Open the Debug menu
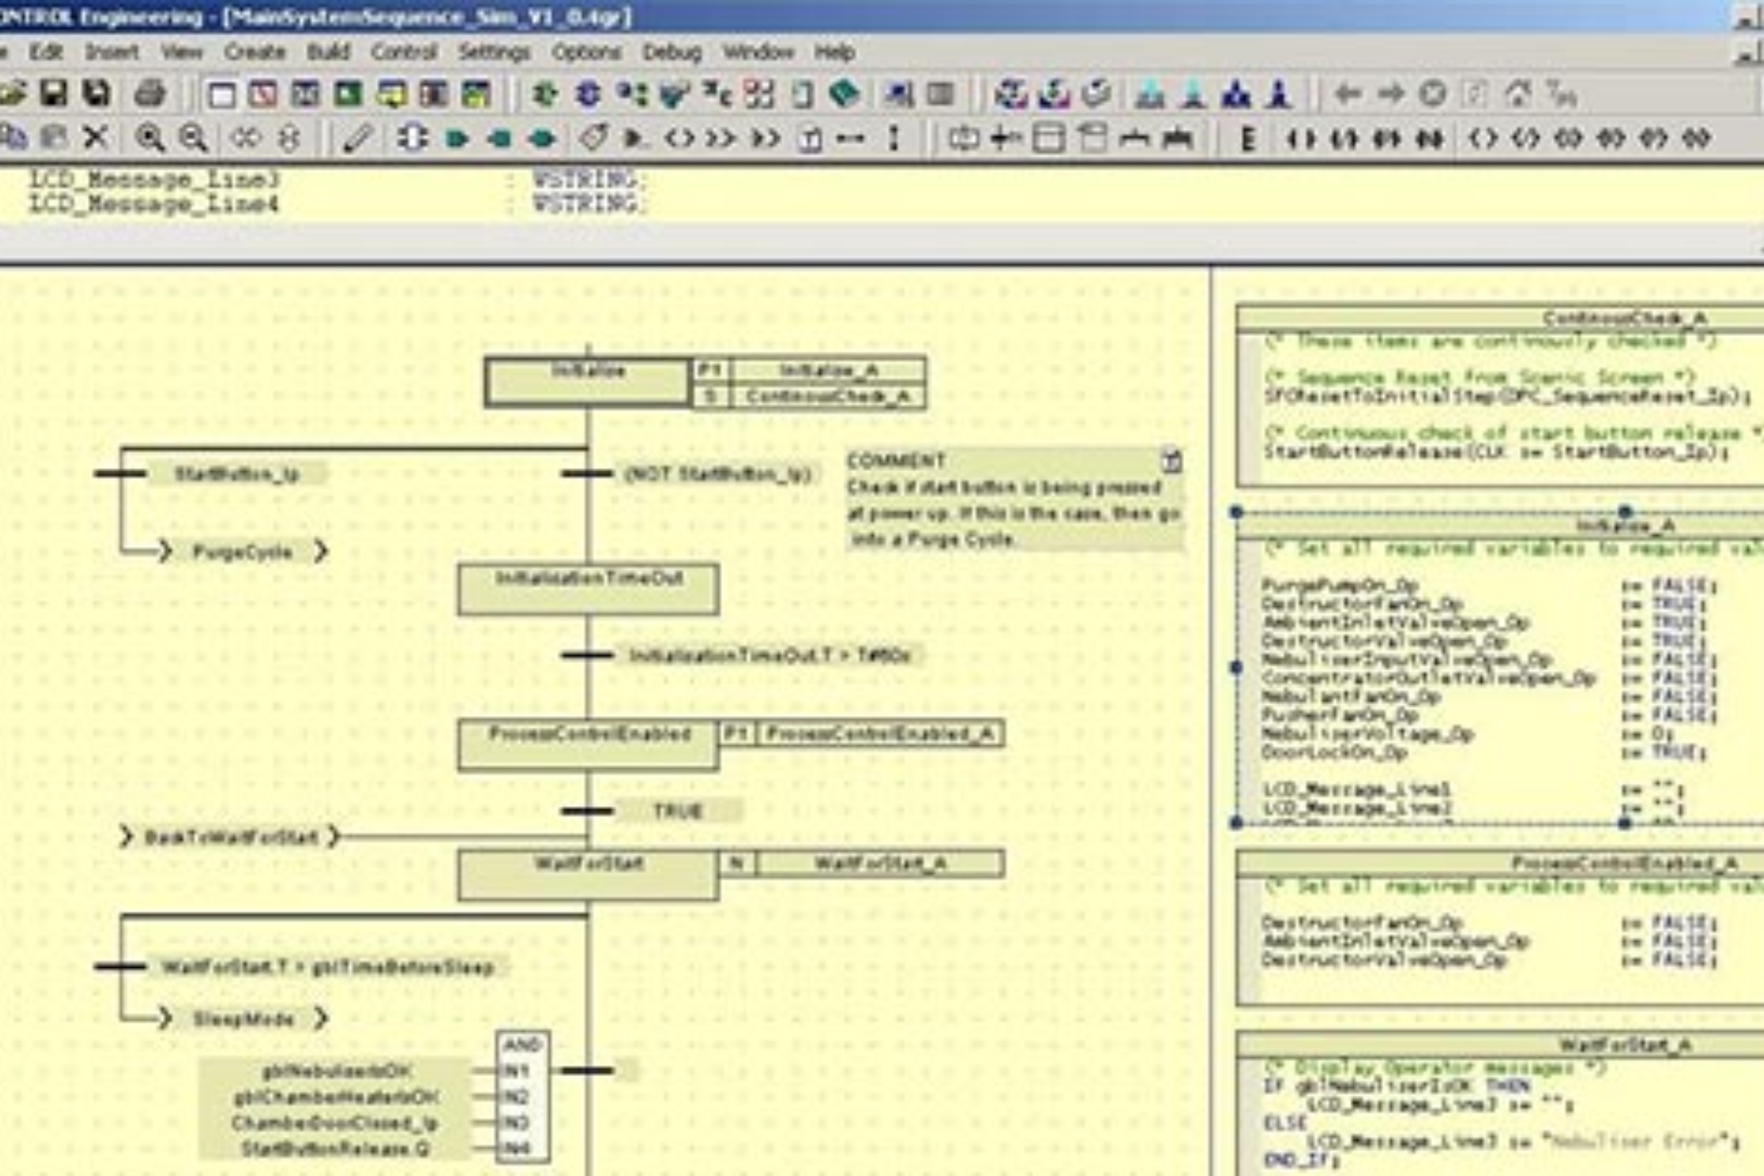Image resolution: width=1764 pixels, height=1176 pixels. [x=672, y=52]
